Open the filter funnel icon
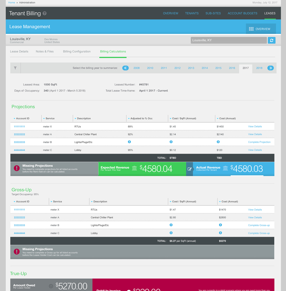This screenshot has width=286, height=291. [15, 68]
